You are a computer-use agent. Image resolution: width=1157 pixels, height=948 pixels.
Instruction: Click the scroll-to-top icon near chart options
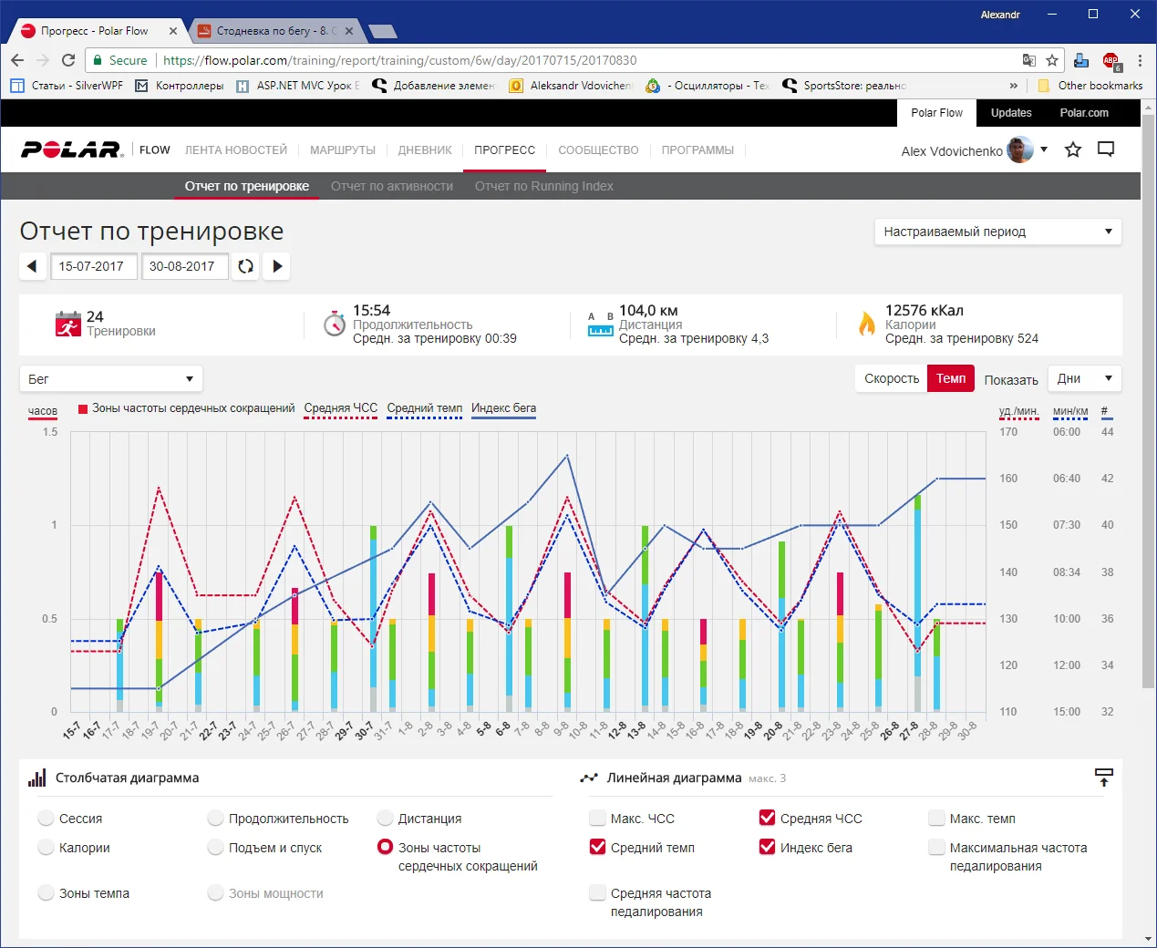pos(1103,778)
